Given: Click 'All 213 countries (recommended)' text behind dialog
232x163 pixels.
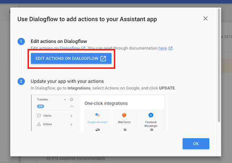Looking at the screenshot, I should [75, 158].
